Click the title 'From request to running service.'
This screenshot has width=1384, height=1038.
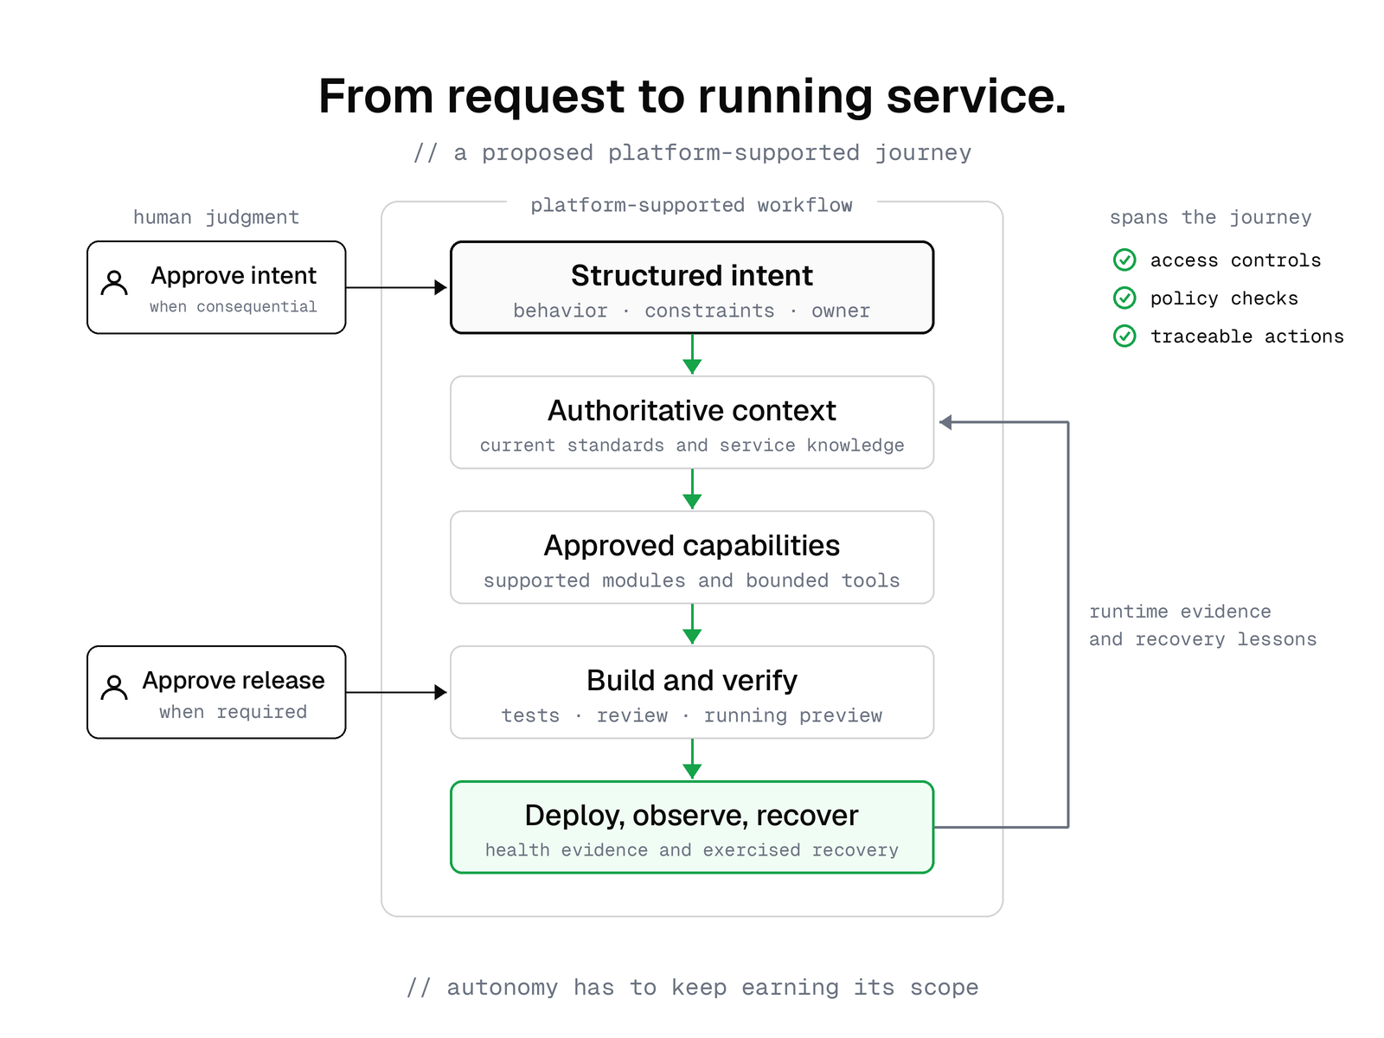(x=692, y=96)
